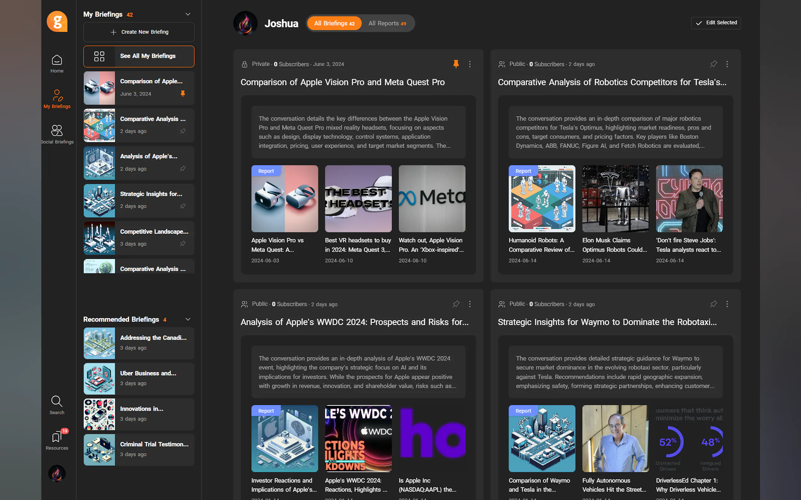Open three-dot menu on WWDC 2024 briefing
Image resolution: width=801 pixels, height=500 pixels.
pyautogui.click(x=470, y=304)
